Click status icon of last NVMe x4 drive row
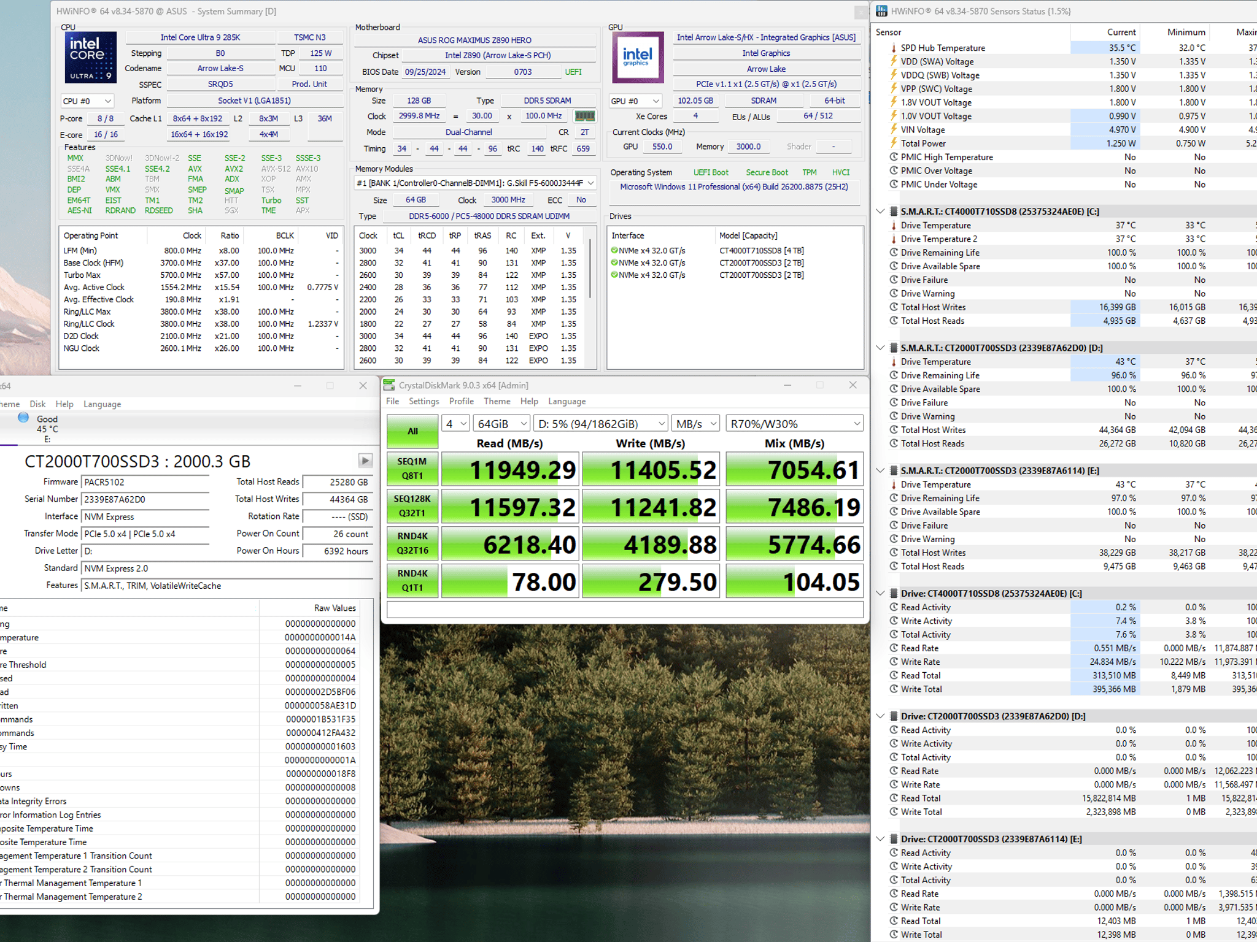 (x=614, y=275)
